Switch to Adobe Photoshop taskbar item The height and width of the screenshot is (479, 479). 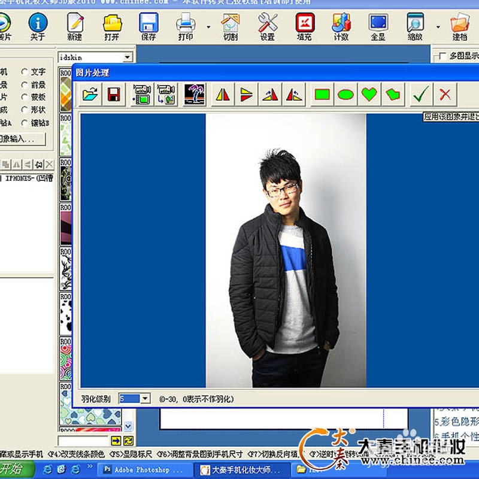click(145, 470)
